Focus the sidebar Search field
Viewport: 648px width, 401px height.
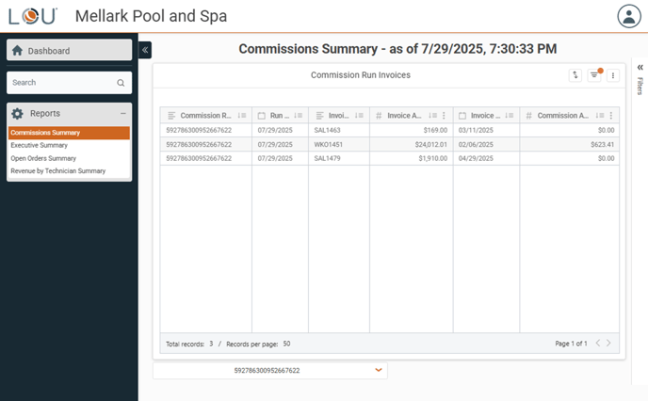point(61,83)
